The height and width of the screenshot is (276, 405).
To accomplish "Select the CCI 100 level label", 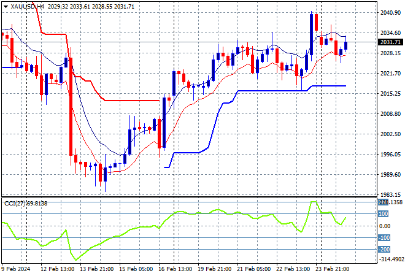I will coord(384,214).
